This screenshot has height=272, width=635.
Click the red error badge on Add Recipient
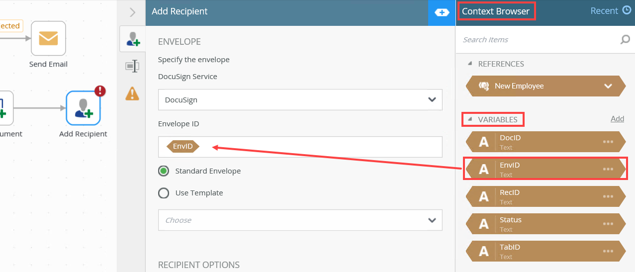[100, 91]
